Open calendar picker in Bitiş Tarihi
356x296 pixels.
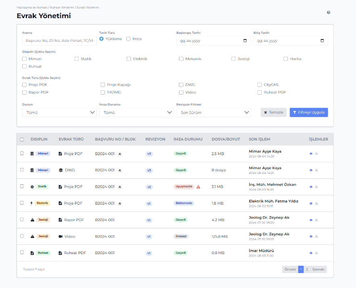click(x=322, y=41)
